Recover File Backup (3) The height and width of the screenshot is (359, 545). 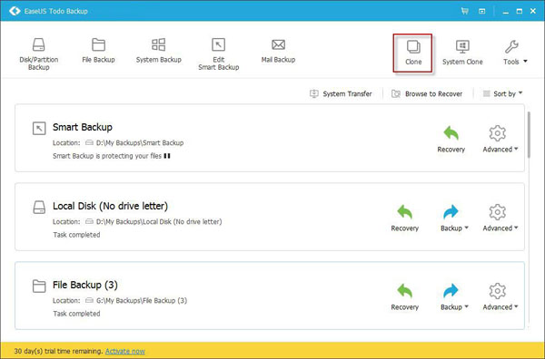tap(404, 296)
